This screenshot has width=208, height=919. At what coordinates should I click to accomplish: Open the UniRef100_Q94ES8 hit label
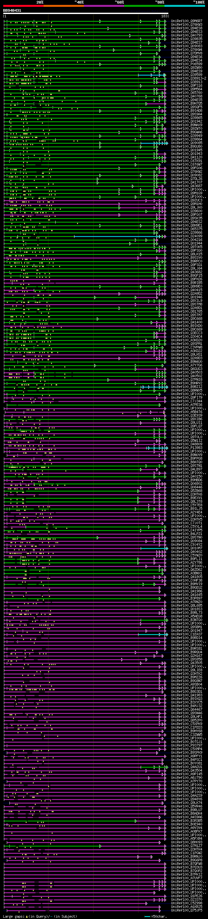pyautogui.click(x=187, y=28)
